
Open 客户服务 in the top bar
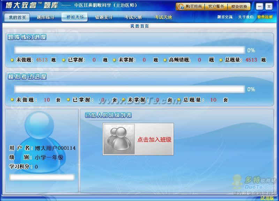216,7
